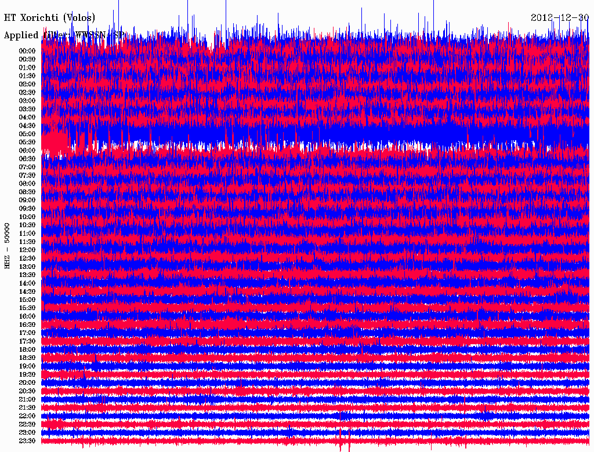This screenshot has height=452, width=594.
Task: Select the 23:00 time label
Action: pos(27,433)
